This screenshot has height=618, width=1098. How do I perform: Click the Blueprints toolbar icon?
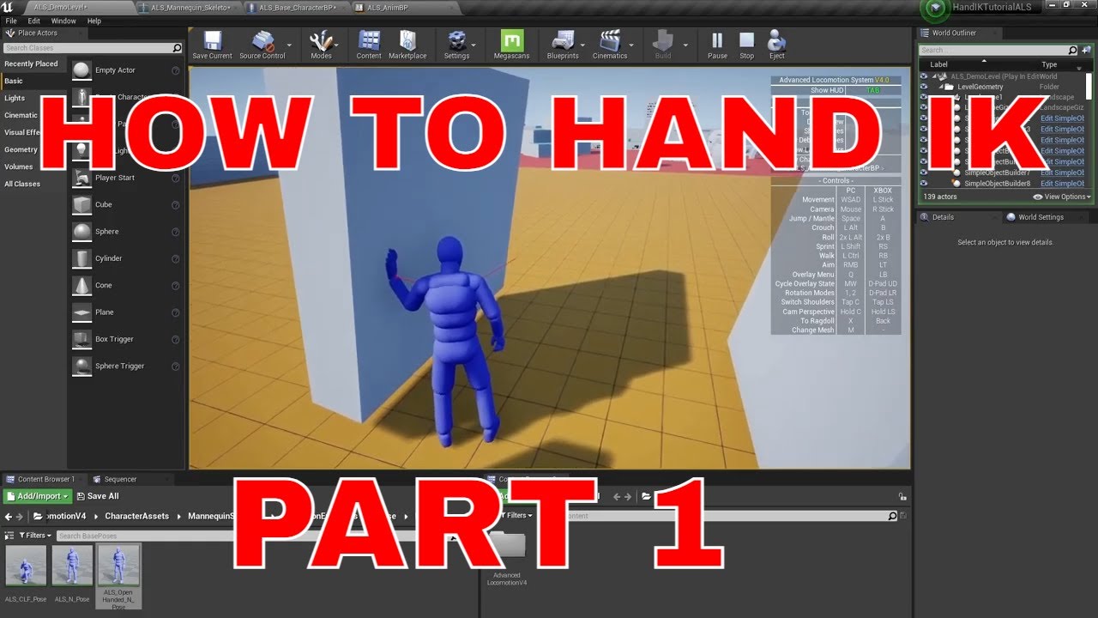562,40
